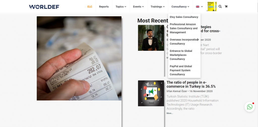258x127 pixels.
Task: Choose PayPal and Global Payment System Consultancy
Action: pos(181,70)
